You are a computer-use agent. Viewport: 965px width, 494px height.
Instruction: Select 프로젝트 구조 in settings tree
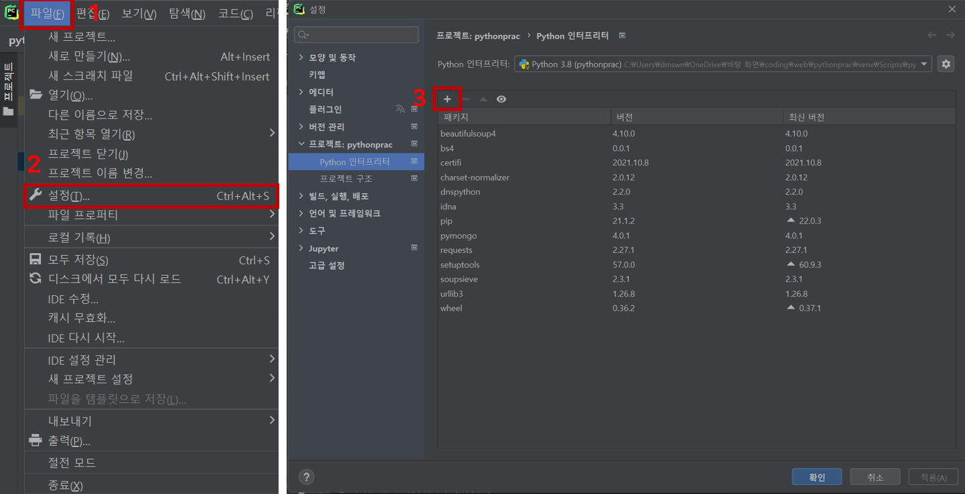[x=346, y=179]
